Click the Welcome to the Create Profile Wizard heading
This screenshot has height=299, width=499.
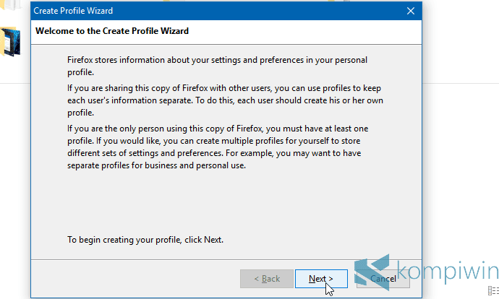(112, 32)
